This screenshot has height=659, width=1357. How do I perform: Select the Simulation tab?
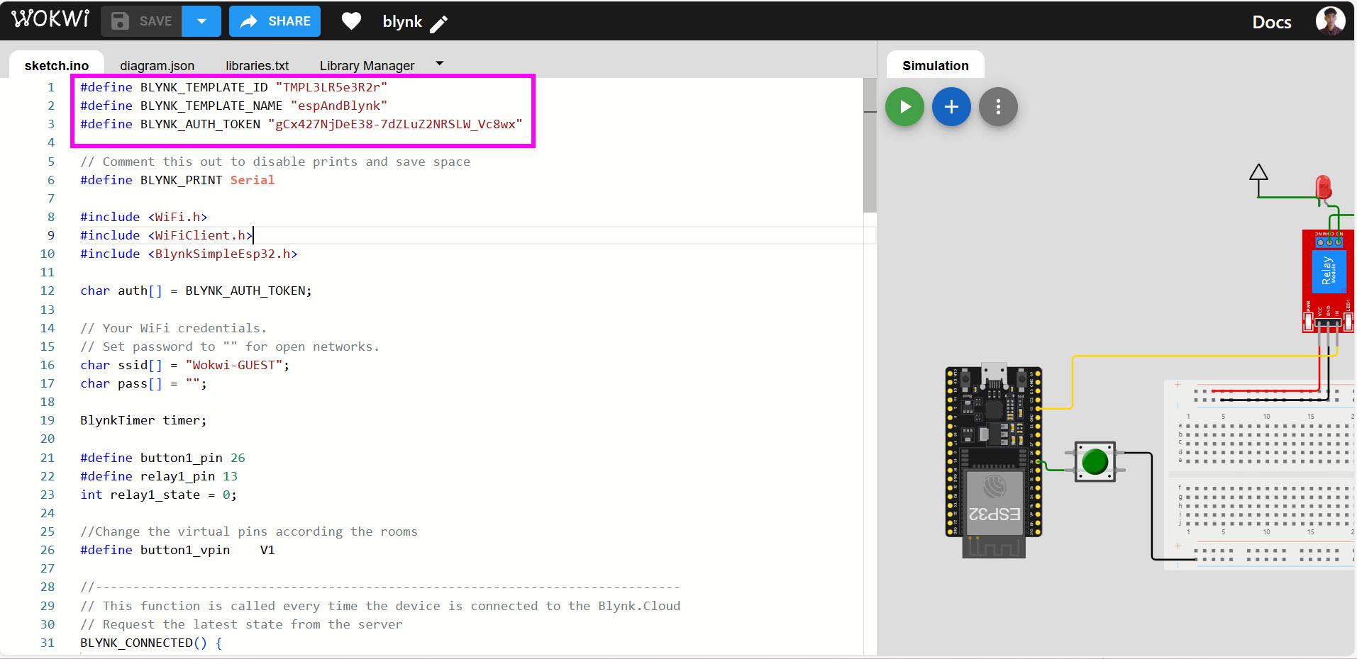click(x=935, y=65)
